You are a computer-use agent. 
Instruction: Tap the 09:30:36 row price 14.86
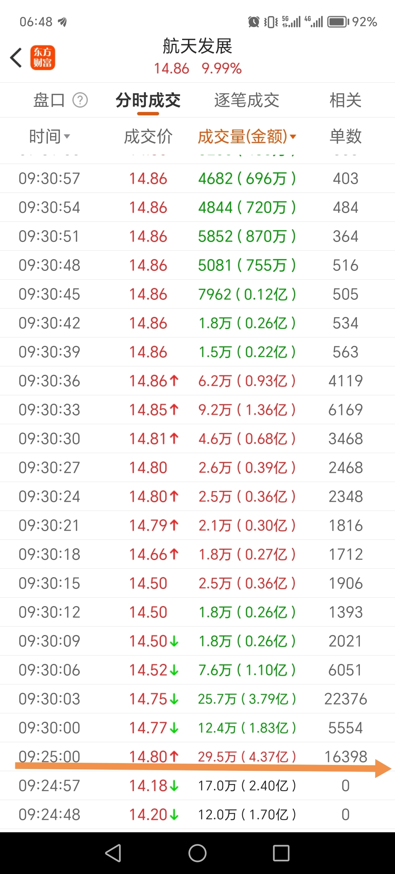coord(148,381)
